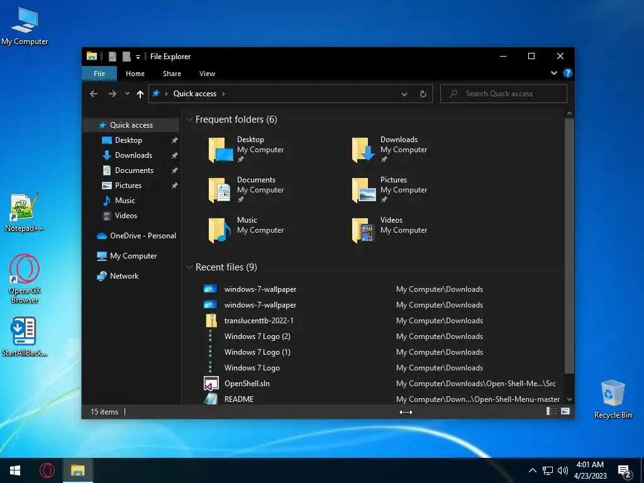Select the Pictures frequent folder icon

click(364, 190)
